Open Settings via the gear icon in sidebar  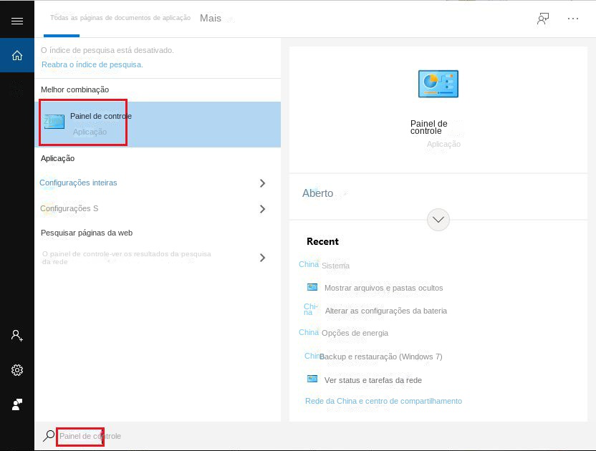[17, 370]
